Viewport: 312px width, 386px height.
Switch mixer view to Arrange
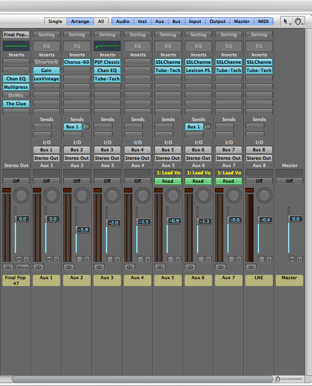pos(80,22)
